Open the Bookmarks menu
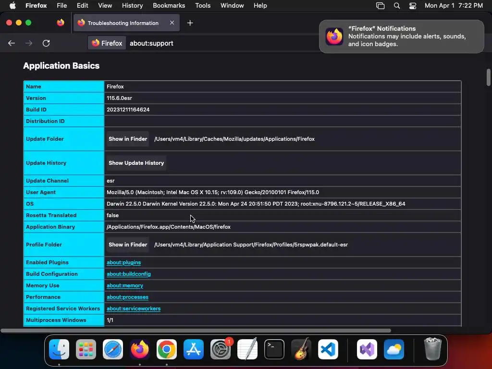The width and height of the screenshot is (492, 369). 169,6
